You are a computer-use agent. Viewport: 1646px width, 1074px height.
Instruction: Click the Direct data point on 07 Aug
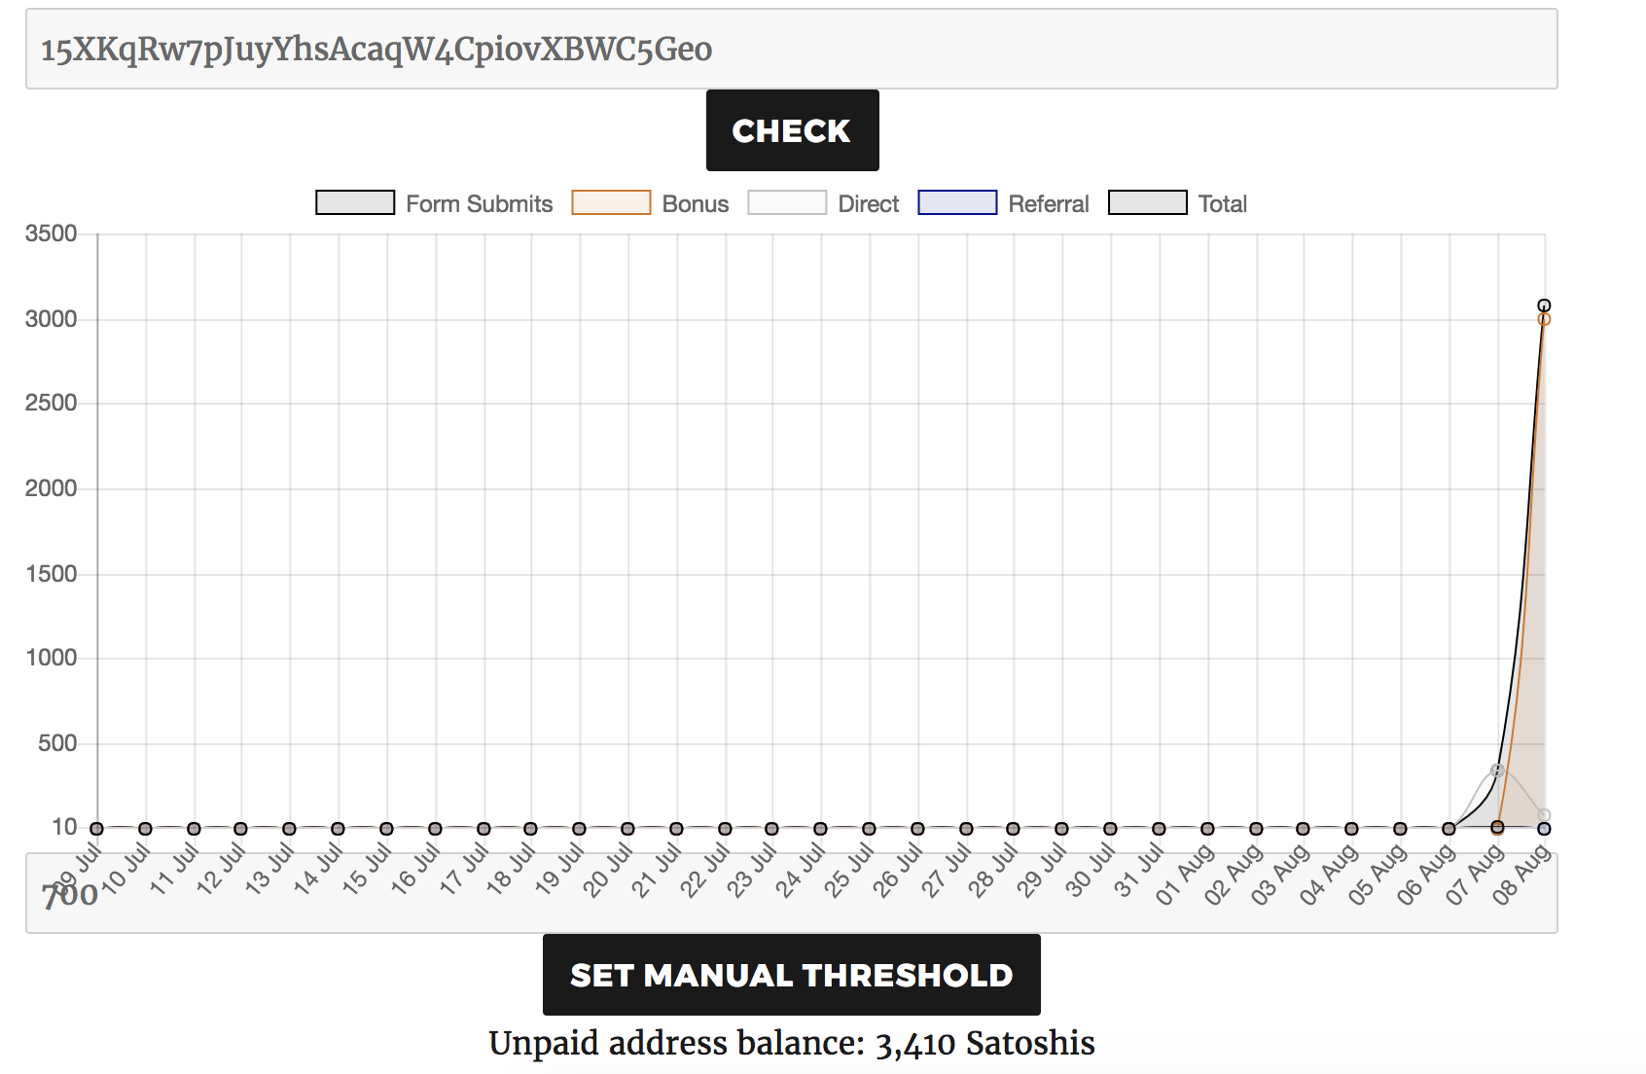point(1497,770)
